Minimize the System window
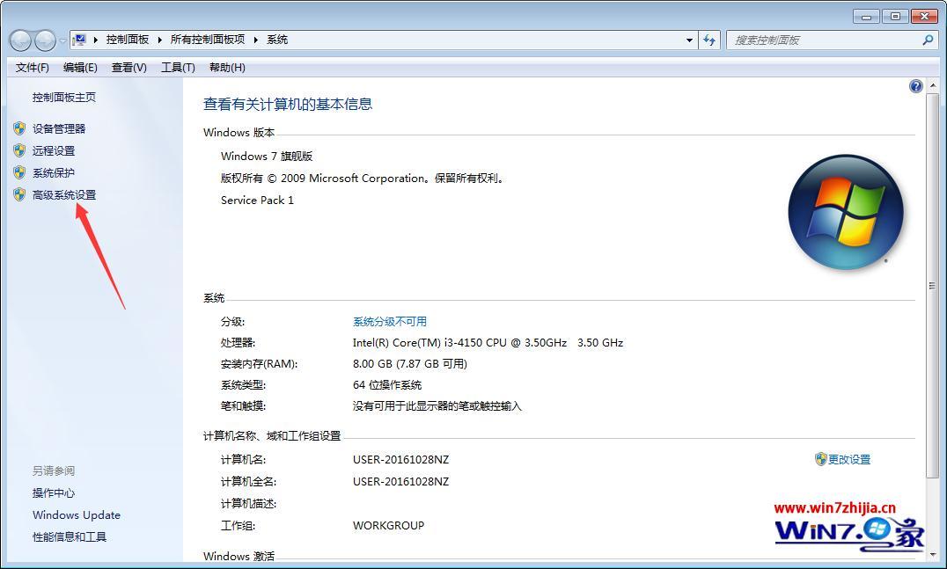The width and height of the screenshot is (947, 569). click(x=866, y=17)
